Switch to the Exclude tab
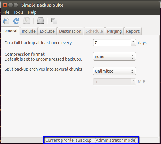This screenshot has height=144, width=161. pos(47,31)
